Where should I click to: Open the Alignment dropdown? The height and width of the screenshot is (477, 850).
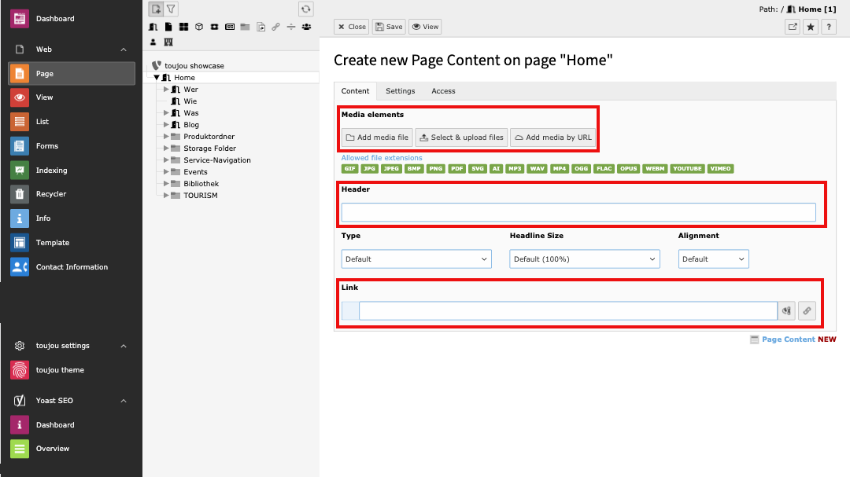[713, 259]
